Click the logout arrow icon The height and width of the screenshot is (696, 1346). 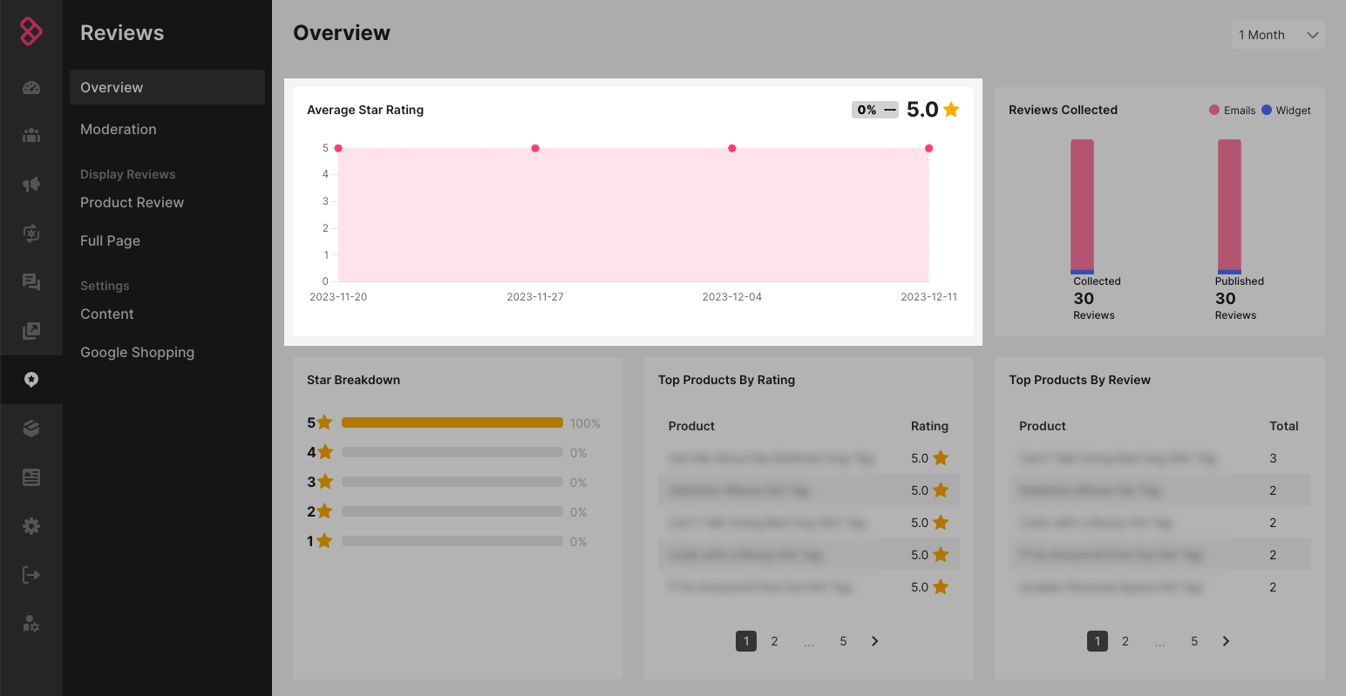[31, 575]
